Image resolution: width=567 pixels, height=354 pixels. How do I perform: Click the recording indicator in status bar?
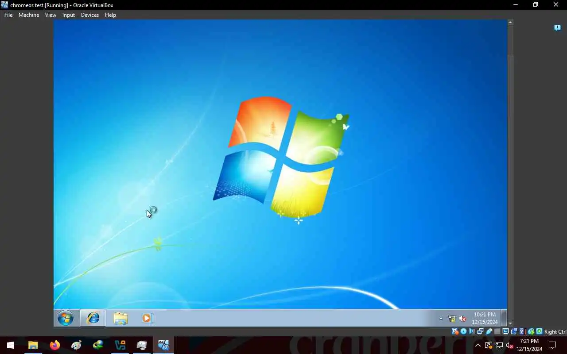pos(514,331)
